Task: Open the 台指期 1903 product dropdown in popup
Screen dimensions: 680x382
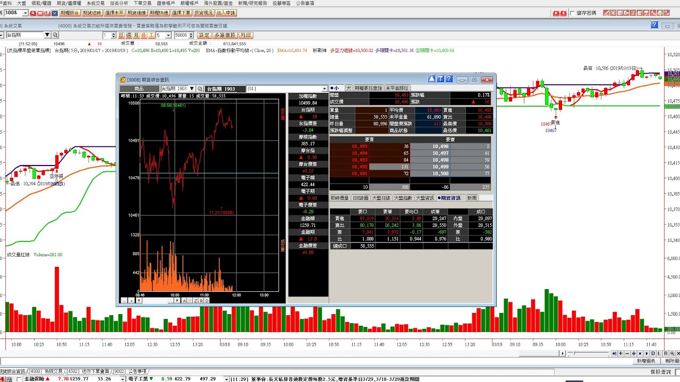Action: (192, 89)
